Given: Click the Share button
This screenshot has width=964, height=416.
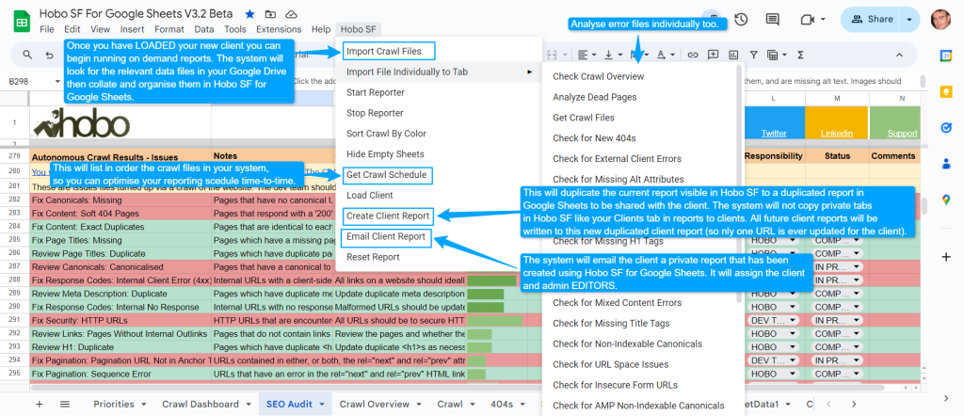Looking at the screenshot, I should tap(873, 20).
